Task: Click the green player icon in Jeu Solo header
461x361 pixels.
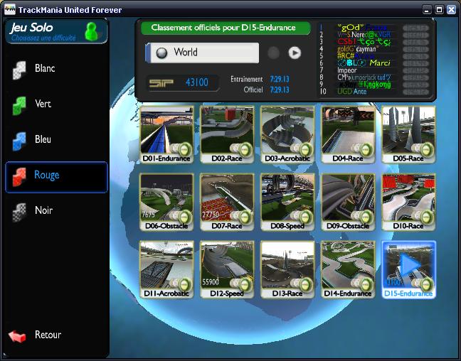Action: [x=92, y=31]
